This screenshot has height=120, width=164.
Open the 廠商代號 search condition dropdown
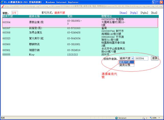tap(133, 58)
